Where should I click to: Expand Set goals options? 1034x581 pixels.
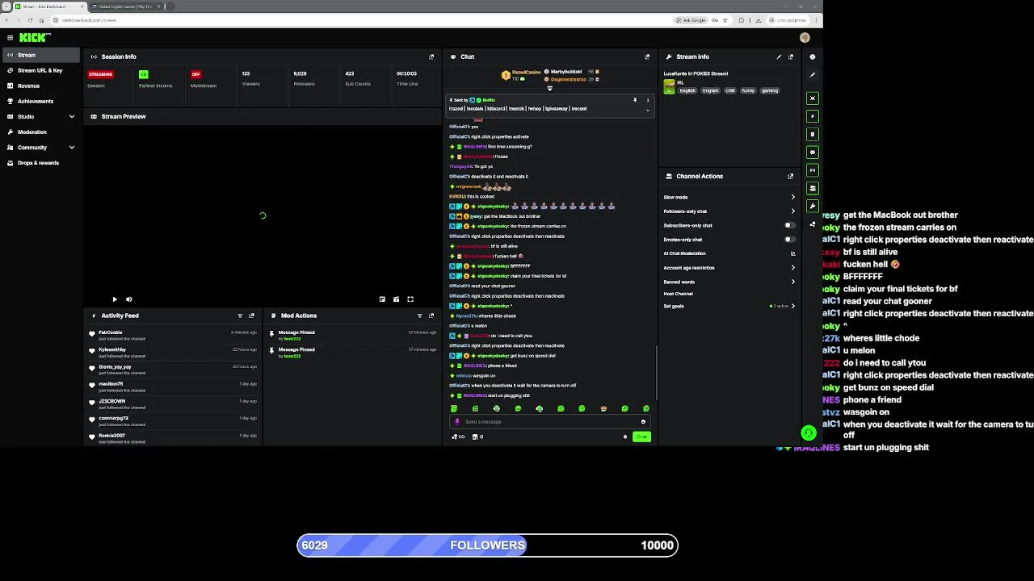click(792, 306)
